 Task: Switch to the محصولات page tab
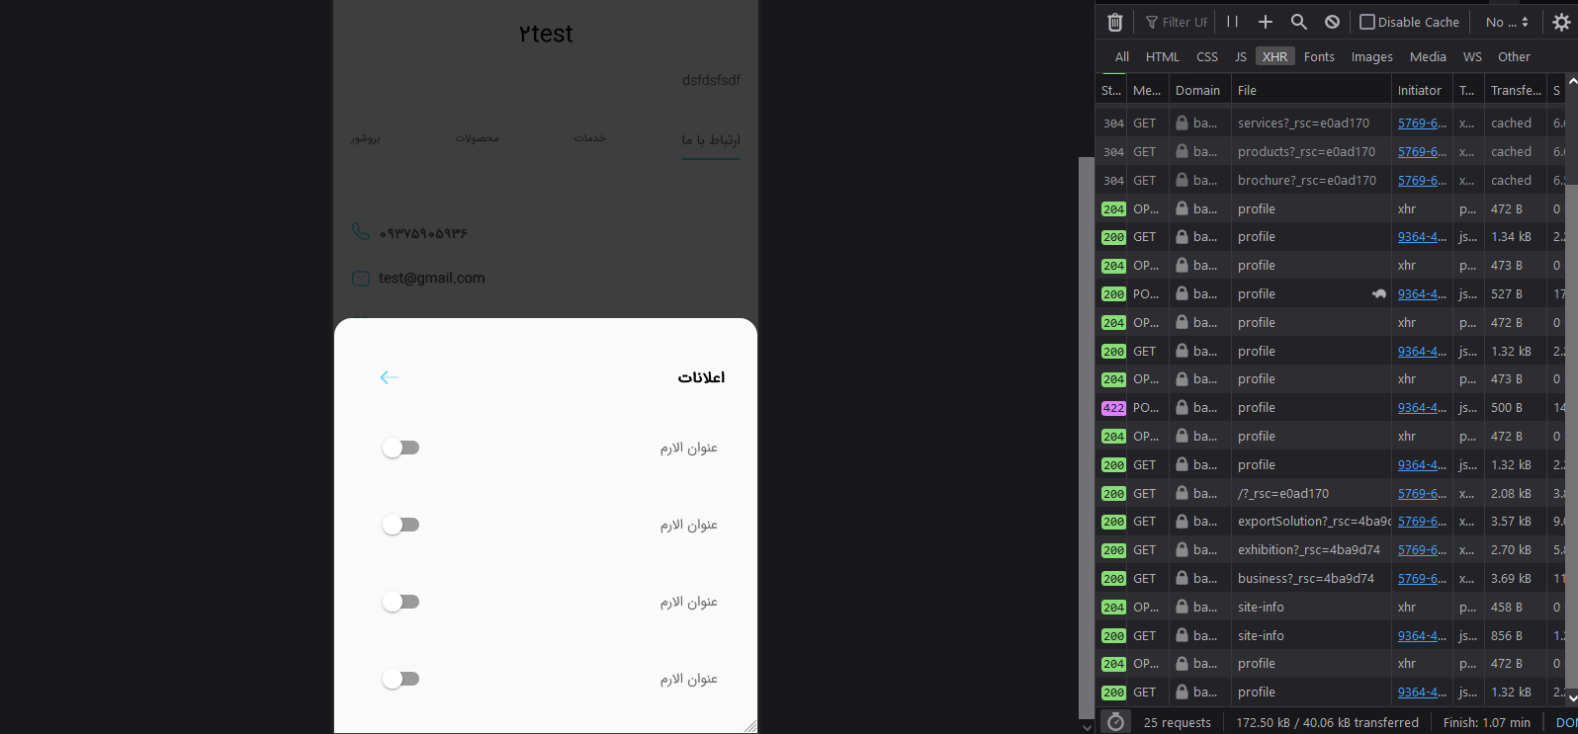(477, 138)
